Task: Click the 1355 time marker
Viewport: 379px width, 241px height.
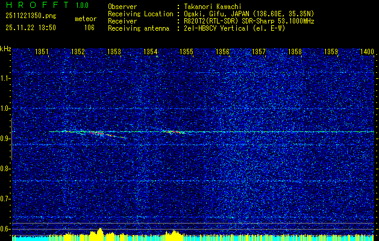Action: coord(187,52)
